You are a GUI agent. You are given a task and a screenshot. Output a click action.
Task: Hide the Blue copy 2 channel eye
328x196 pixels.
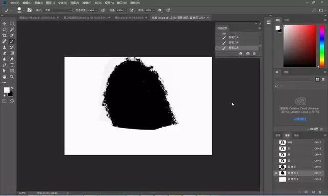tap(276, 173)
